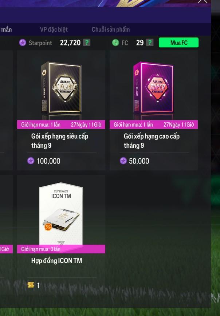Close the shop window with the X
Viewport: 220px width, 316px height.
[202, 1]
